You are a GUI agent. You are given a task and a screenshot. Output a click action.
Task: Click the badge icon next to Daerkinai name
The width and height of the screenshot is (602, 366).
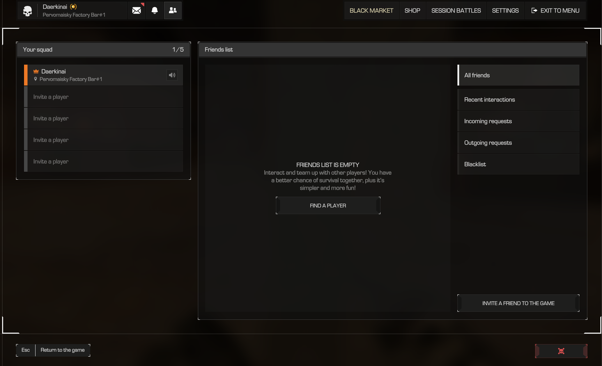pos(73,7)
